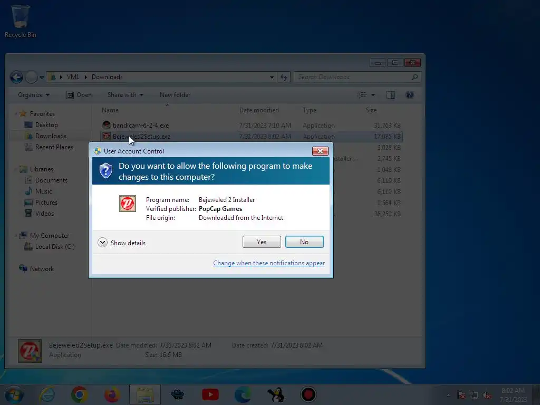Click No in the User Account Control dialog
The width and height of the screenshot is (540, 405).
(x=304, y=242)
